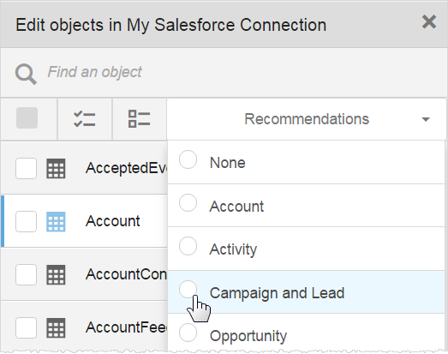Image resolution: width=448 pixels, height=354 pixels.
Task: Select the None recommendation option
Action: 306,162
